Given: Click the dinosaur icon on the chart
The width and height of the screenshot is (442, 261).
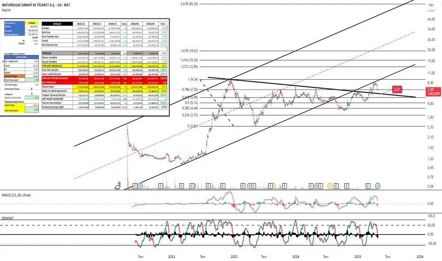Looking at the screenshot, I should click(118, 186).
